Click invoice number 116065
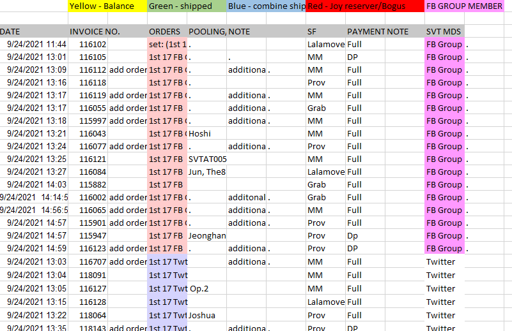512x331 pixels. tap(88, 210)
